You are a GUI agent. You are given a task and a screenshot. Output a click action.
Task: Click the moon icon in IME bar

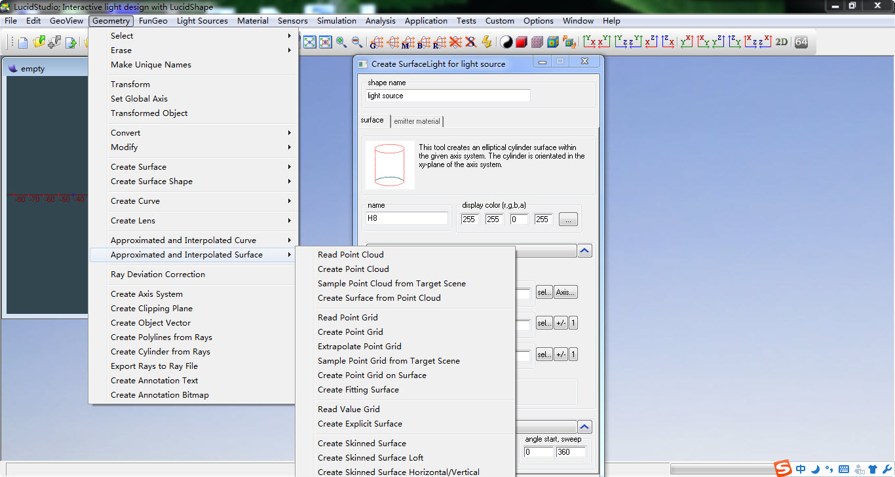click(815, 469)
